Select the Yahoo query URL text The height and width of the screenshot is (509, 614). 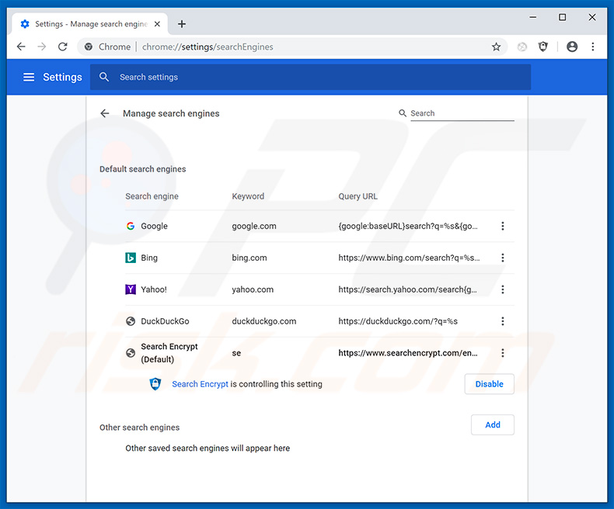click(x=407, y=289)
